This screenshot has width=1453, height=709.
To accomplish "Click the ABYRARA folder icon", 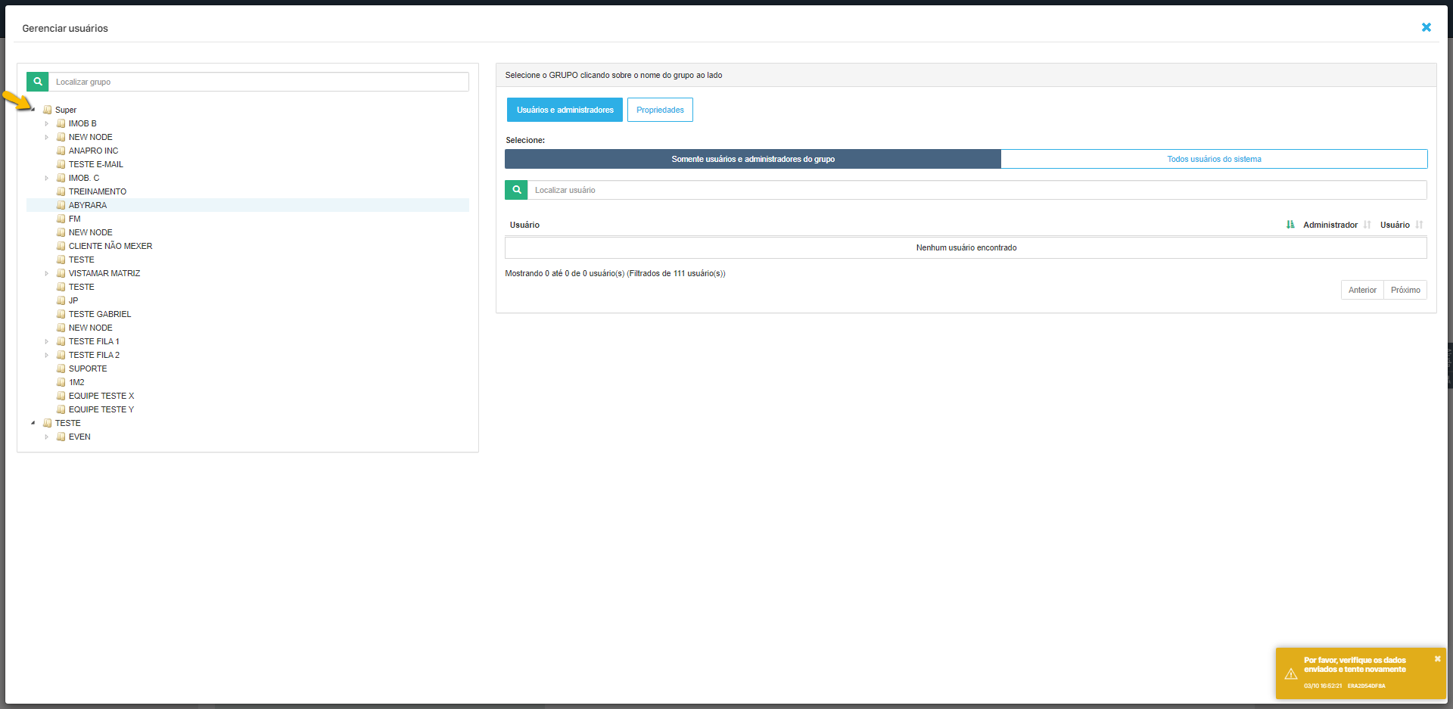I will tap(61, 205).
